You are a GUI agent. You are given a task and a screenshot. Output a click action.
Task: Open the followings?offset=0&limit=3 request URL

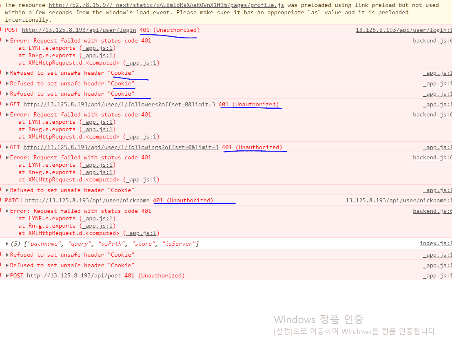[x=121, y=148]
